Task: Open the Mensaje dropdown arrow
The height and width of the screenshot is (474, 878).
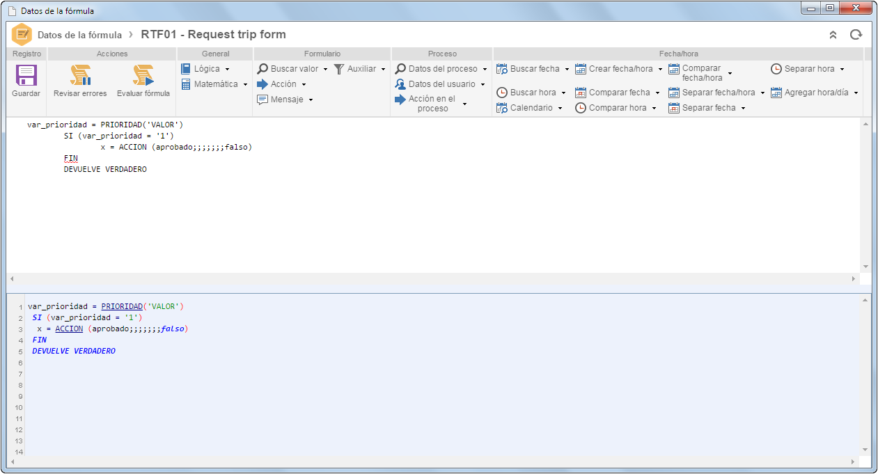Action: tap(311, 100)
